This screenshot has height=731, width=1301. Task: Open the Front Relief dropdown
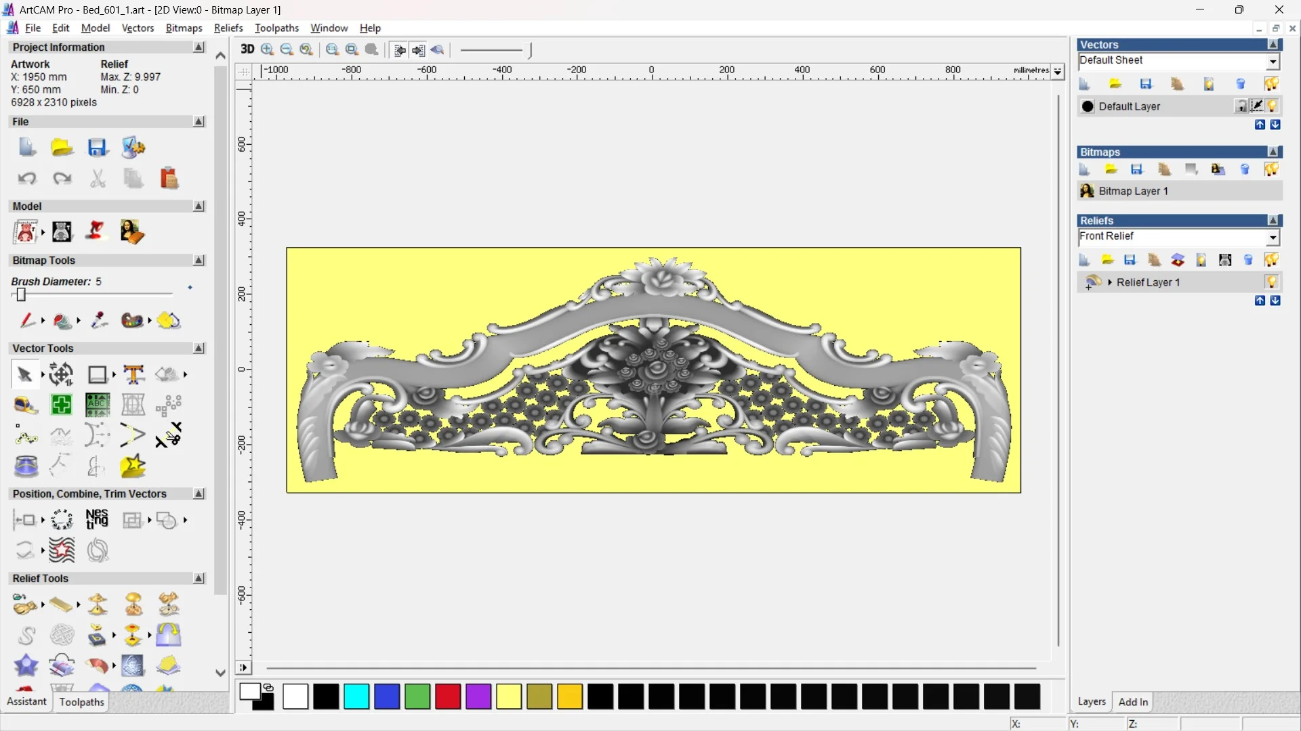(1273, 238)
